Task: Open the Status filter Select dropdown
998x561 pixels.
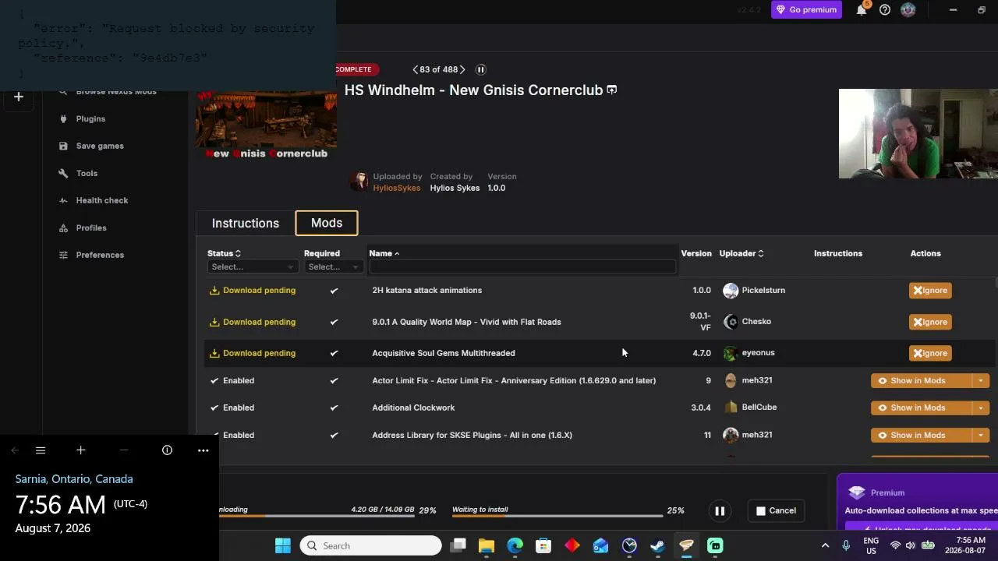Action: click(x=252, y=266)
